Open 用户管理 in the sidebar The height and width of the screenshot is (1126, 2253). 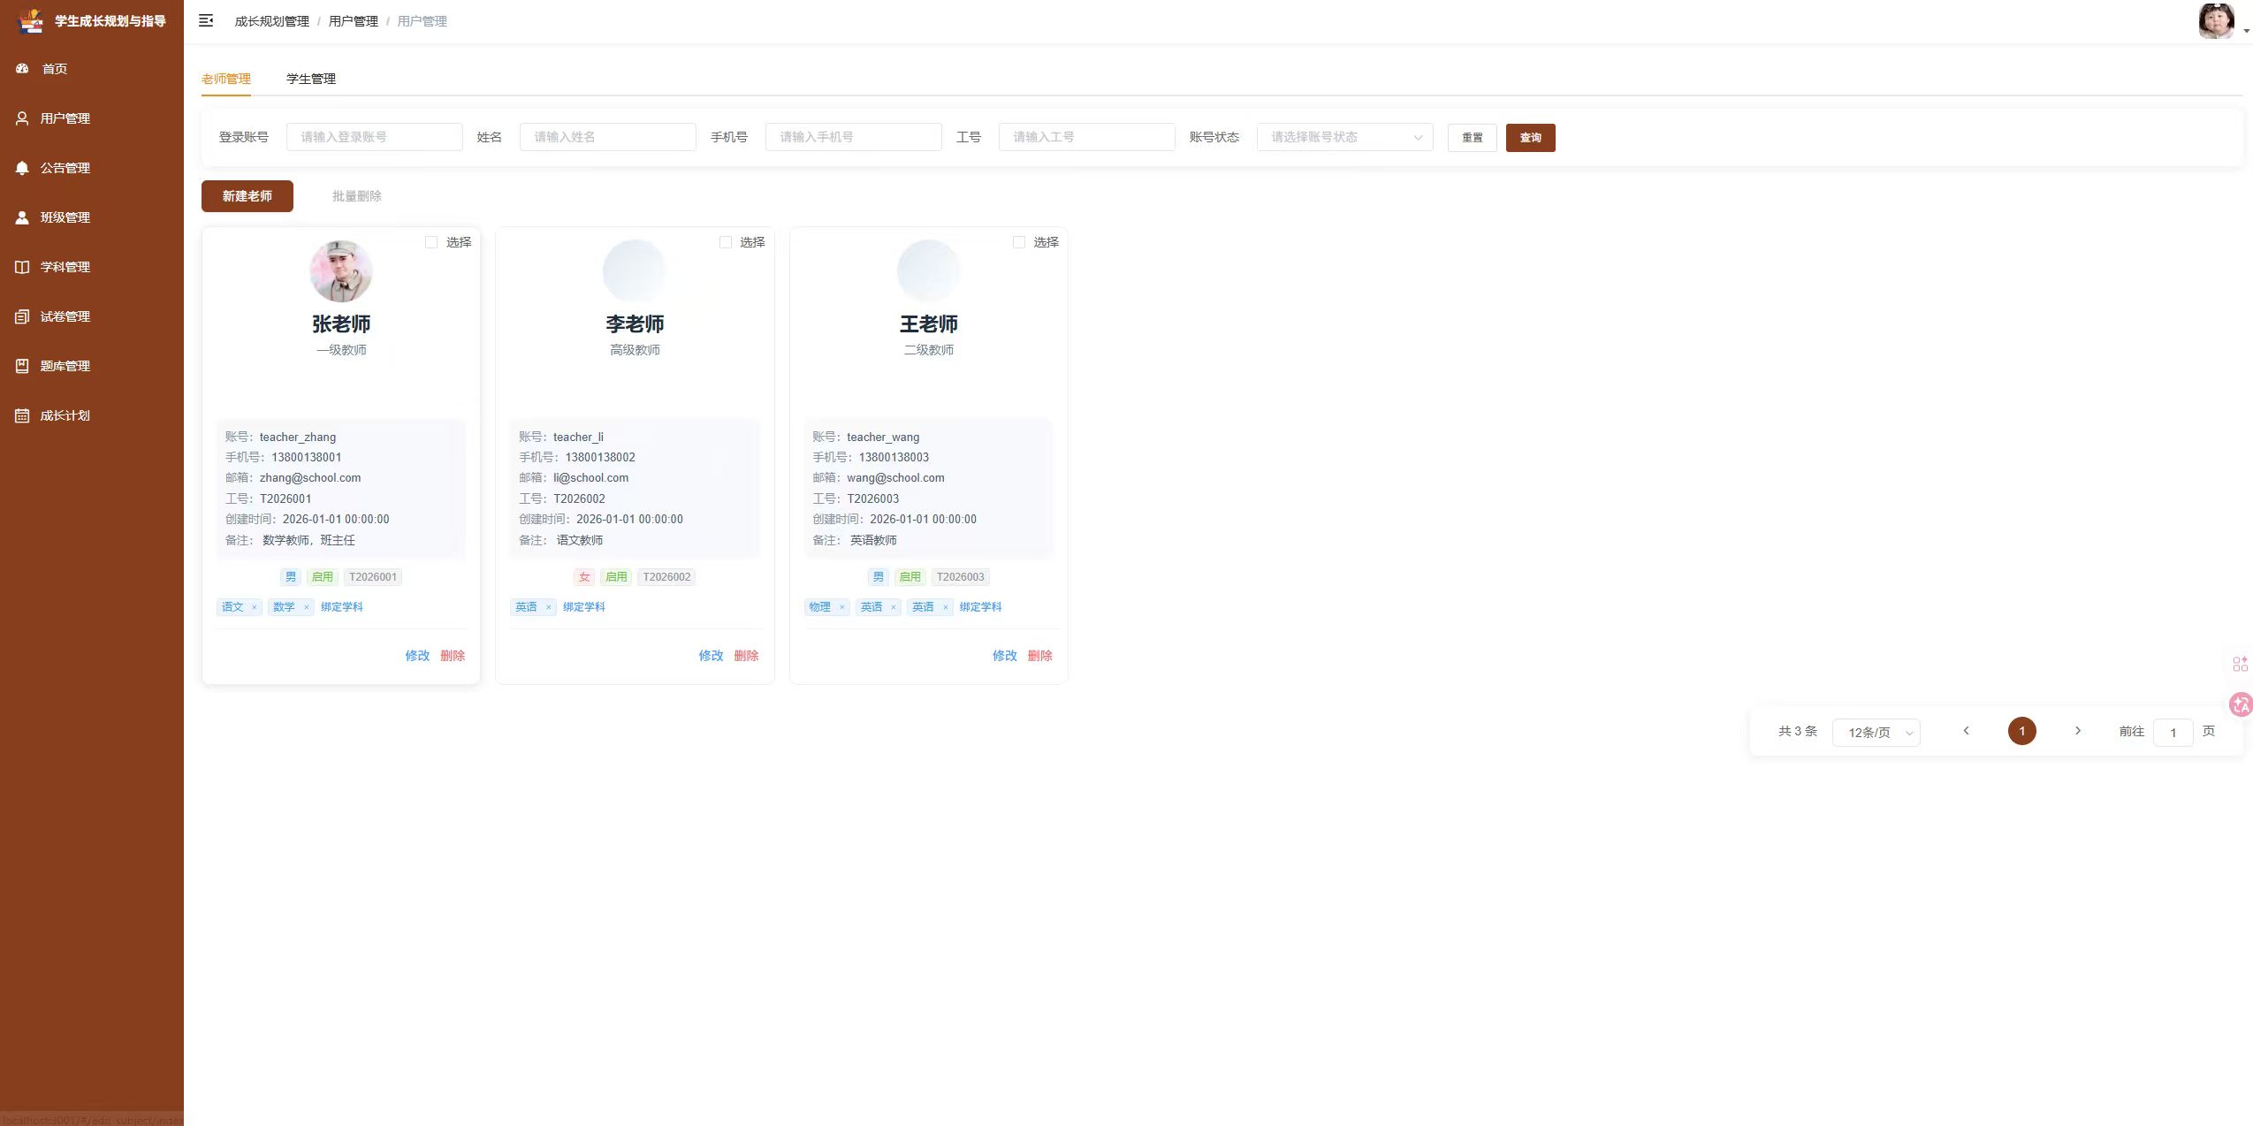(x=92, y=118)
